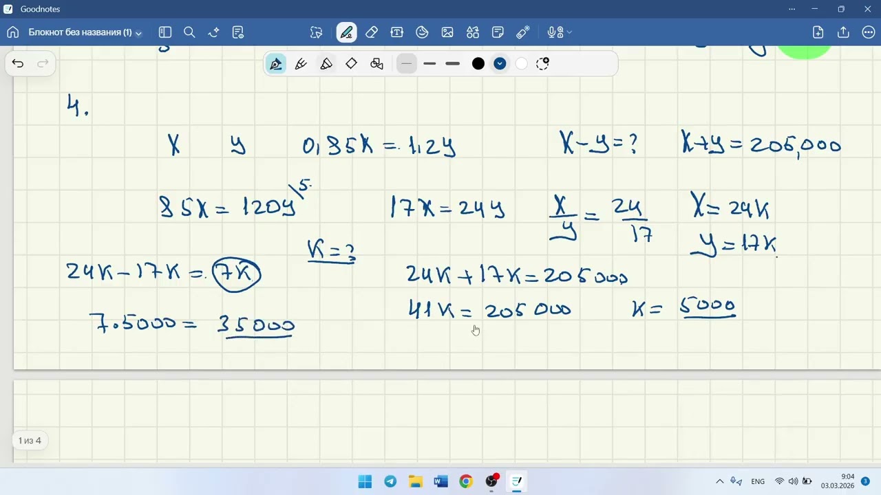Screen dimensions: 881x495
Task: Open the Share and export menu
Action: point(843,32)
